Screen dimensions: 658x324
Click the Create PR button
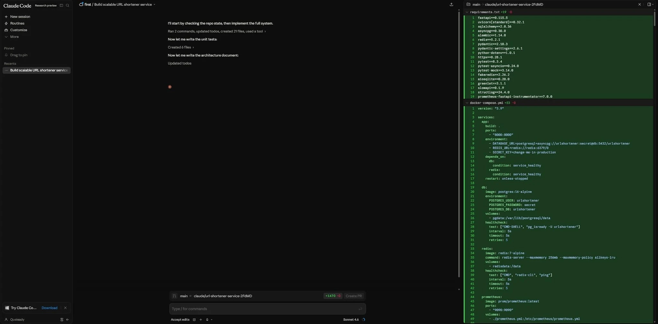click(x=353, y=296)
